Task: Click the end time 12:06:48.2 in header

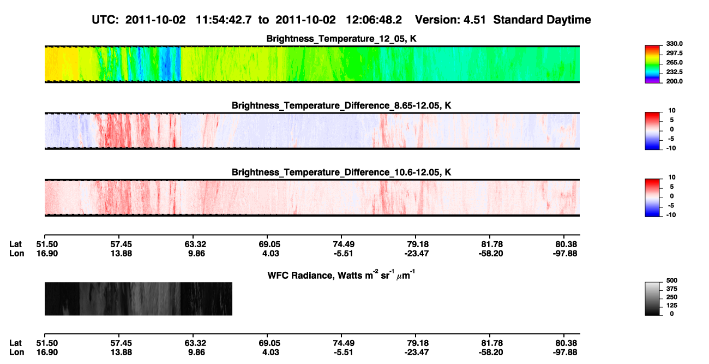Action: pos(374,20)
